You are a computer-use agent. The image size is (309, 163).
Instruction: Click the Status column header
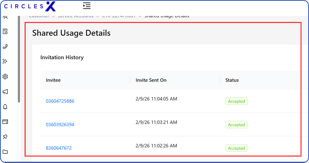click(x=232, y=80)
